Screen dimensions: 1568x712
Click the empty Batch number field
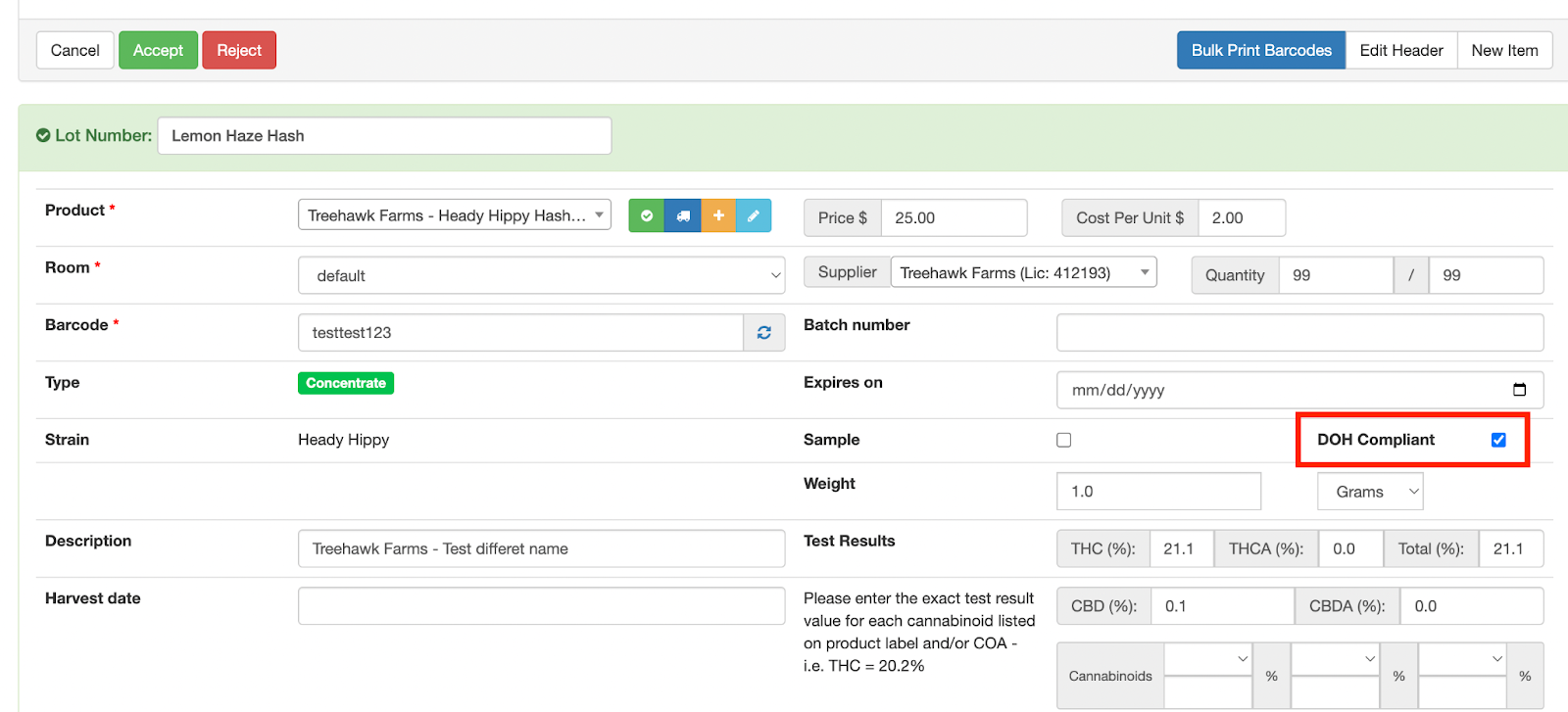(x=1299, y=333)
